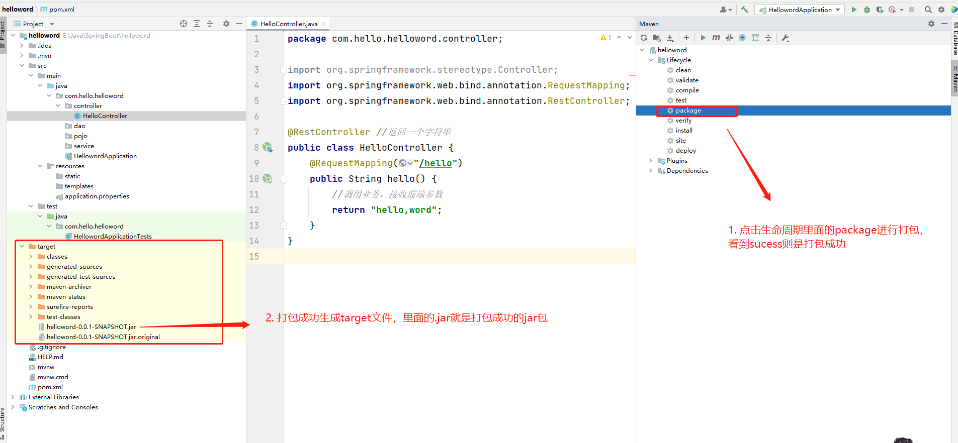
Task: Click the warning indicator in editor corner
Action: pyautogui.click(x=606, y=38)
